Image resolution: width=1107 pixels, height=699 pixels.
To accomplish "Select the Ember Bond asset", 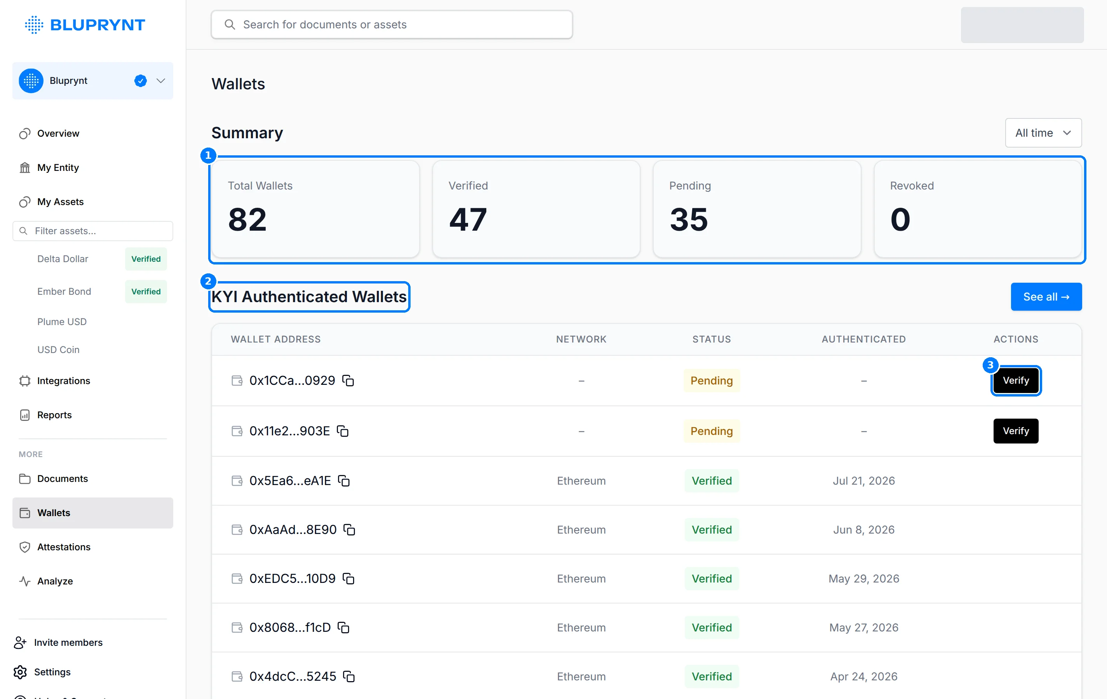I will 64,292.
